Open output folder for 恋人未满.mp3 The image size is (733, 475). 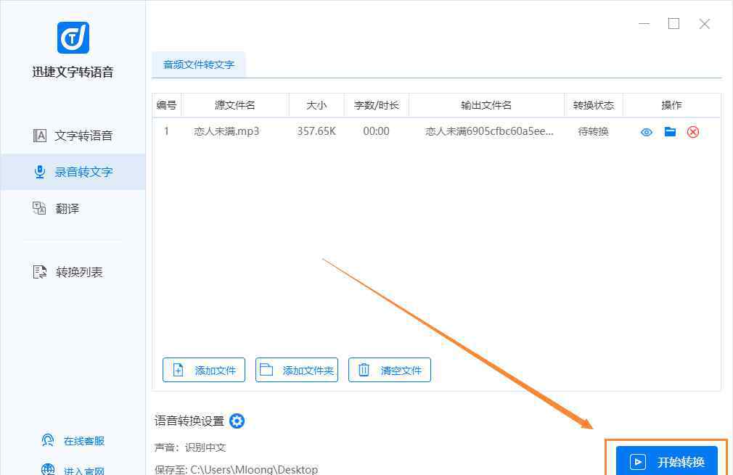click(670, 132)
